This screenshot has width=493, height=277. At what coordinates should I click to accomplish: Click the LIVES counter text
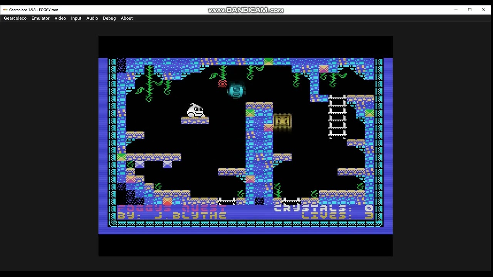337,215
